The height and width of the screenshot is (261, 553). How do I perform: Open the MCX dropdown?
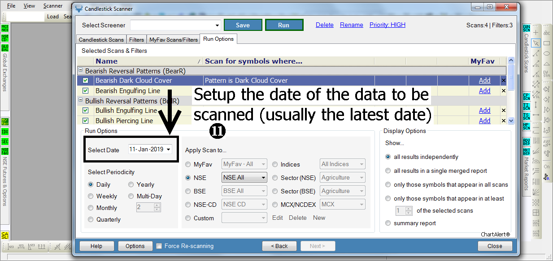point(343,204)
